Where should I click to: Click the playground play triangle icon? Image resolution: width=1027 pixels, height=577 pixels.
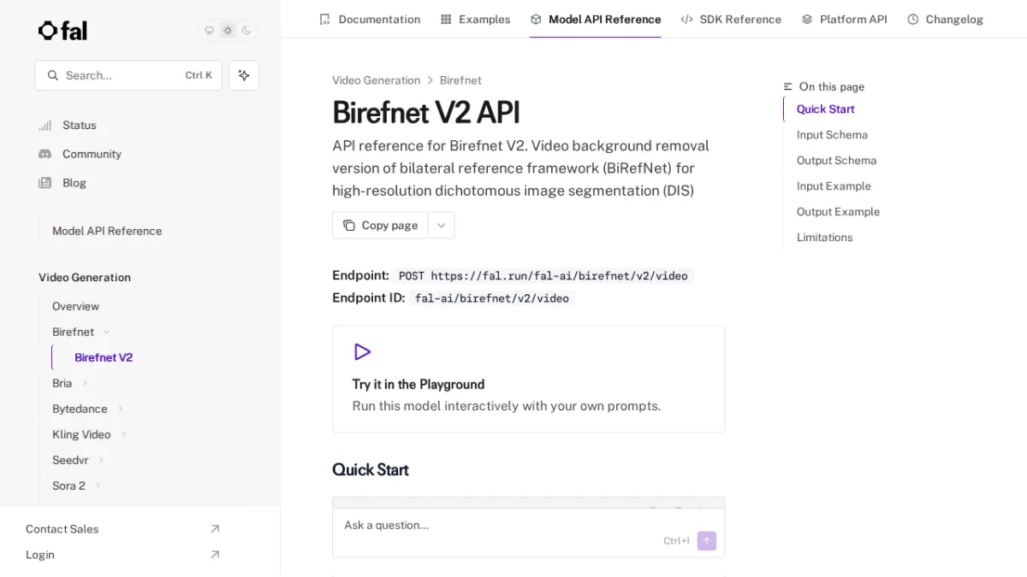(x=362, y=352)
